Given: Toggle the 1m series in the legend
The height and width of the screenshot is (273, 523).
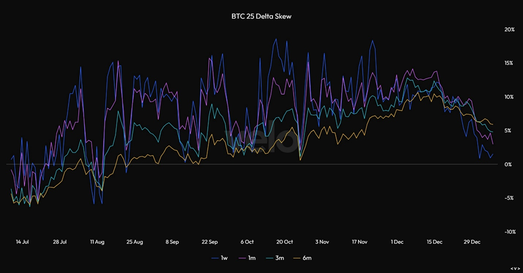Looking at the screenshot, I should point(248,258).
